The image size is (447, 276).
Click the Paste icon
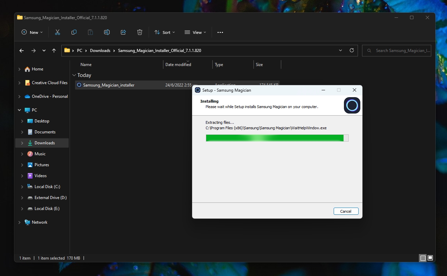coord(90,32)
